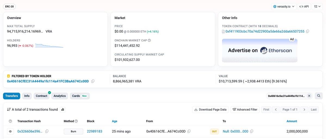Open the Null: 0x000...000 address link
The height and width of the screenshot is (139, 326).
click(x=235, y=131)
